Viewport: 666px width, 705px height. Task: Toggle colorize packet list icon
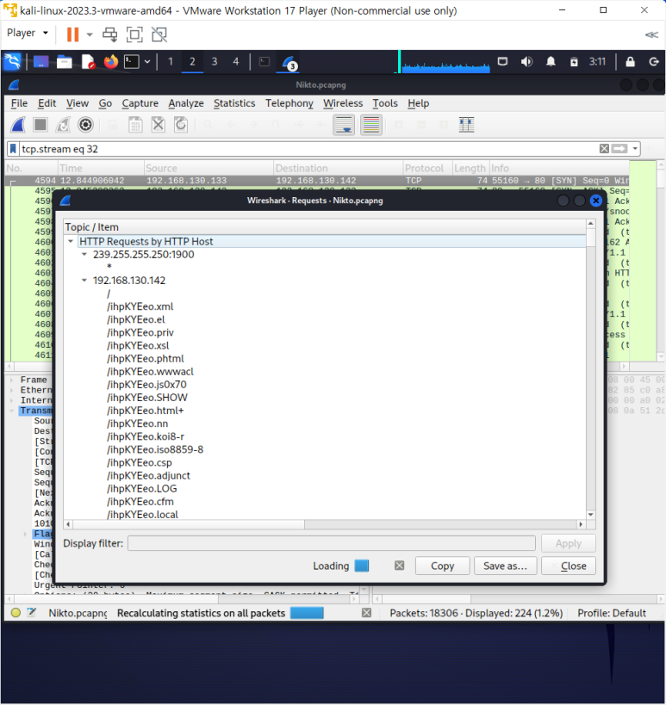click(371, 125)
